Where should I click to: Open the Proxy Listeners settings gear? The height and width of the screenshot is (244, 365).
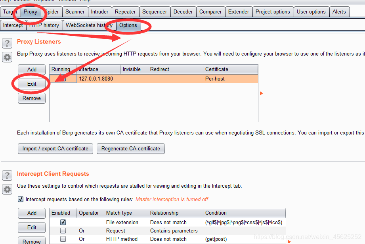(x=7, y=57)
